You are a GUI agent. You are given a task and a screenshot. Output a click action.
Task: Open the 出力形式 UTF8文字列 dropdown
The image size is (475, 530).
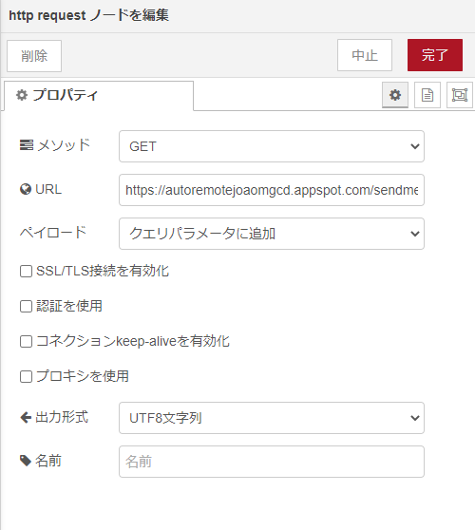coord(272,418)
